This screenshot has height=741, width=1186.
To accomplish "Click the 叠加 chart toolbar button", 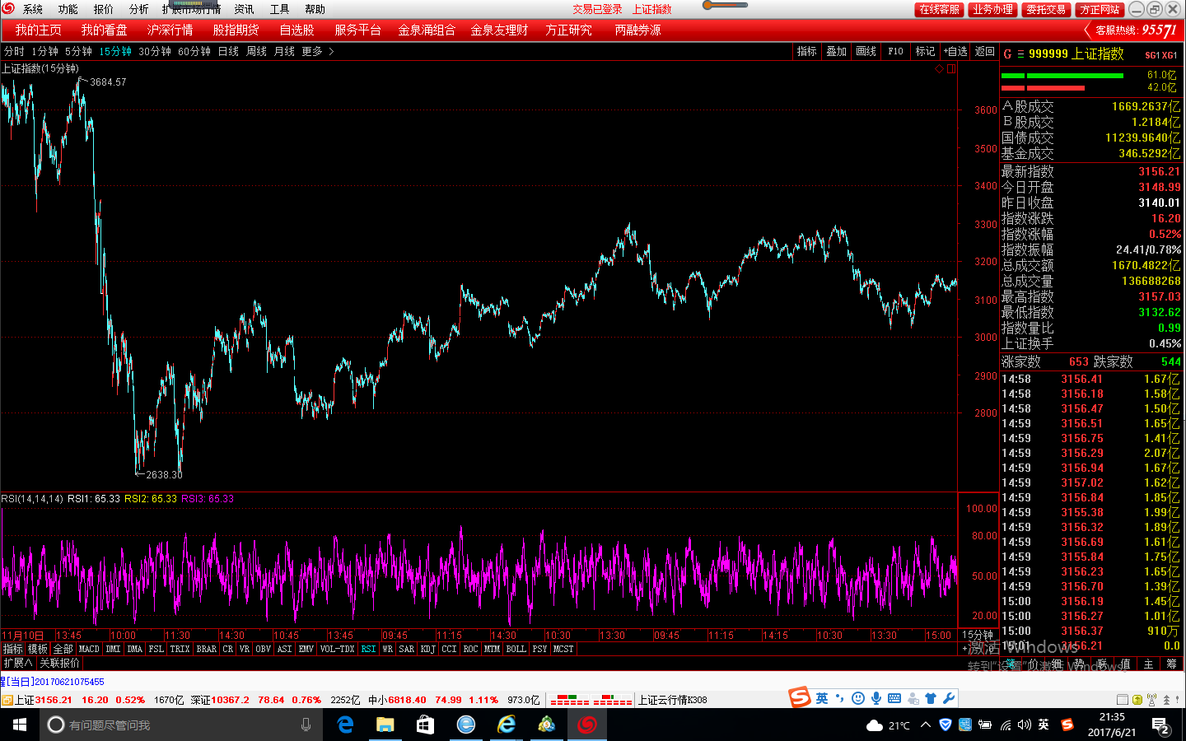I will coord(837,51).
